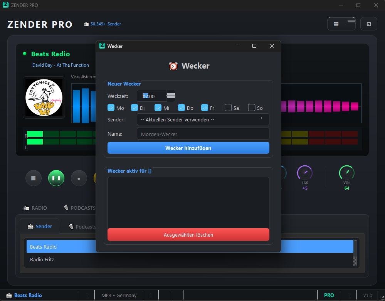Click the Wecker hinzufügen button

188,148
